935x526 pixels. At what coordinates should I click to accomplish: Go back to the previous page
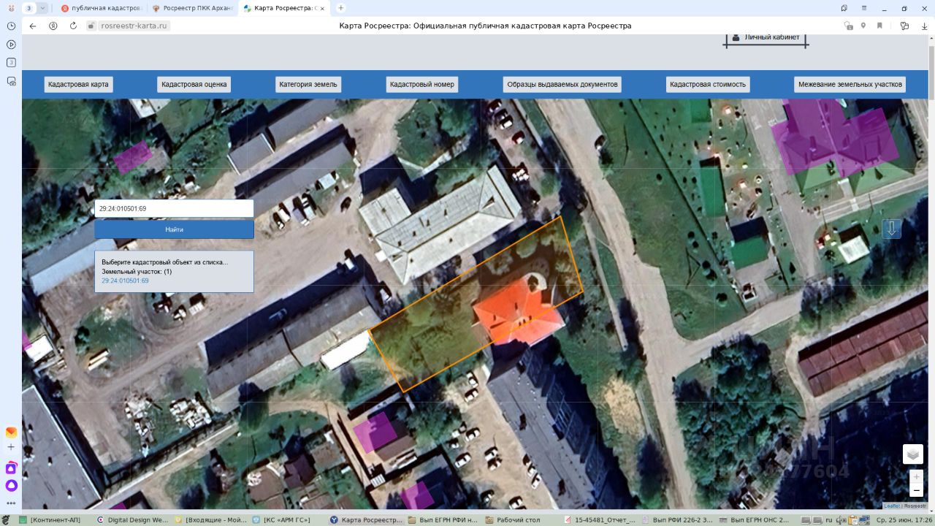[33, 26]
